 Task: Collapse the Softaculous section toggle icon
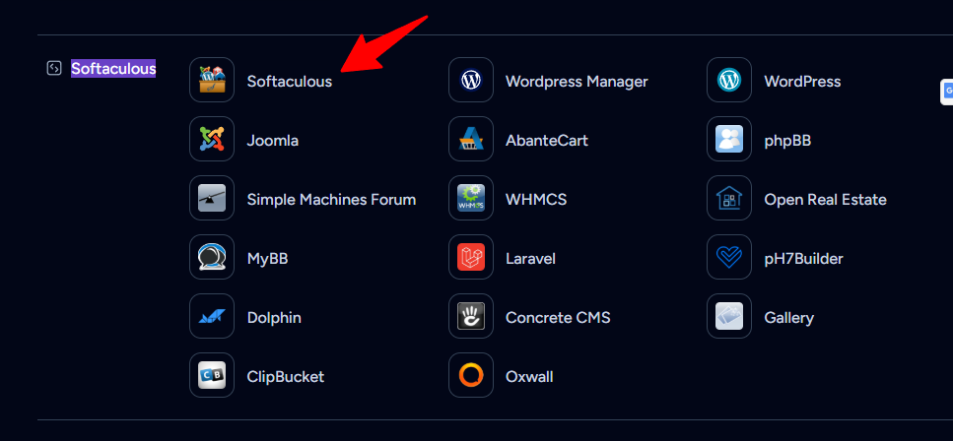[x=54, y=68]
